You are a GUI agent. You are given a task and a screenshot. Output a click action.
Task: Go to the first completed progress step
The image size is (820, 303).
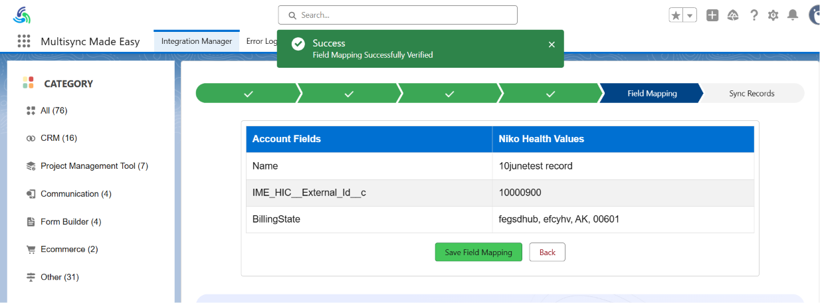(x=248, y=94)
